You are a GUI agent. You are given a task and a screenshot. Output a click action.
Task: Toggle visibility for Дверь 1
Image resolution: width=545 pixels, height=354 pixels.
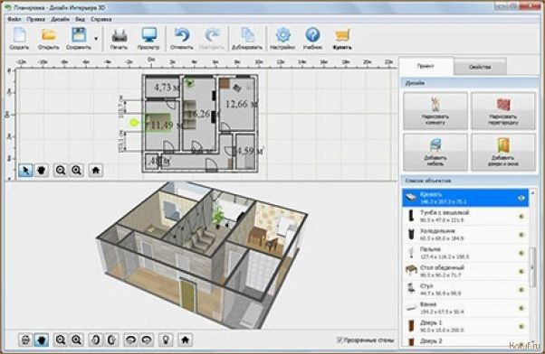point(521,326)
